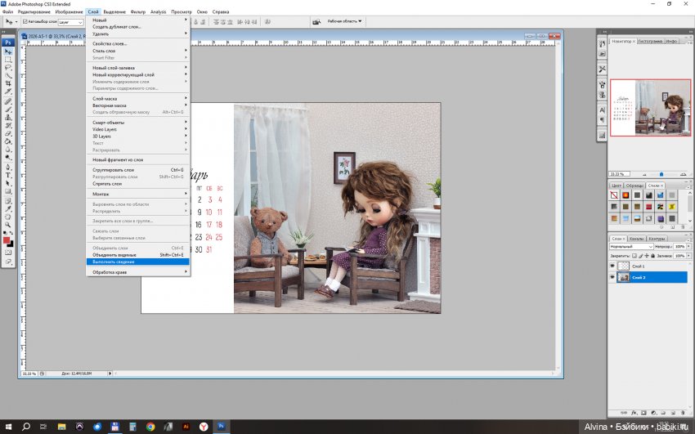This screenshot has height=434, width=695.
Task: Select the Move tool in toolbox
Action: 8,51
